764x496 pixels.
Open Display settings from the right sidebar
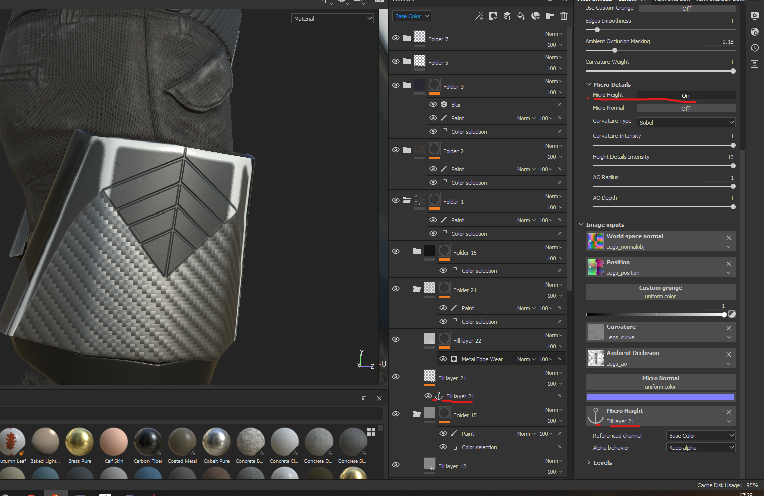[x=754, y=16]
